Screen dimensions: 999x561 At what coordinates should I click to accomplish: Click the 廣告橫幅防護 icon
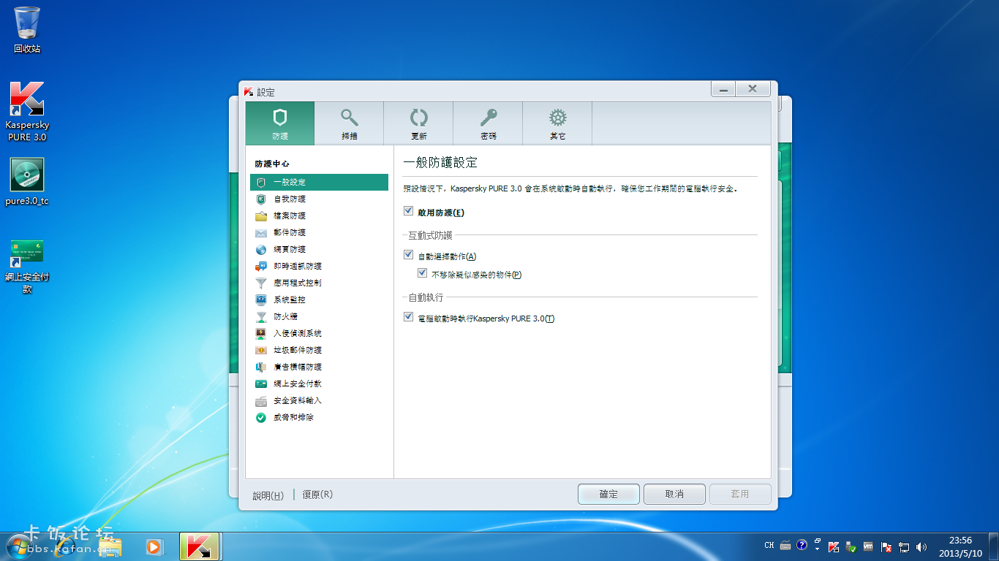(261, 367)
